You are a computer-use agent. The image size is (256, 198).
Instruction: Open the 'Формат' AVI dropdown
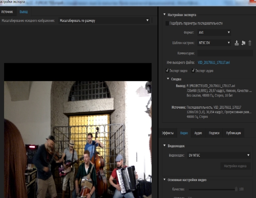point(214,33)
